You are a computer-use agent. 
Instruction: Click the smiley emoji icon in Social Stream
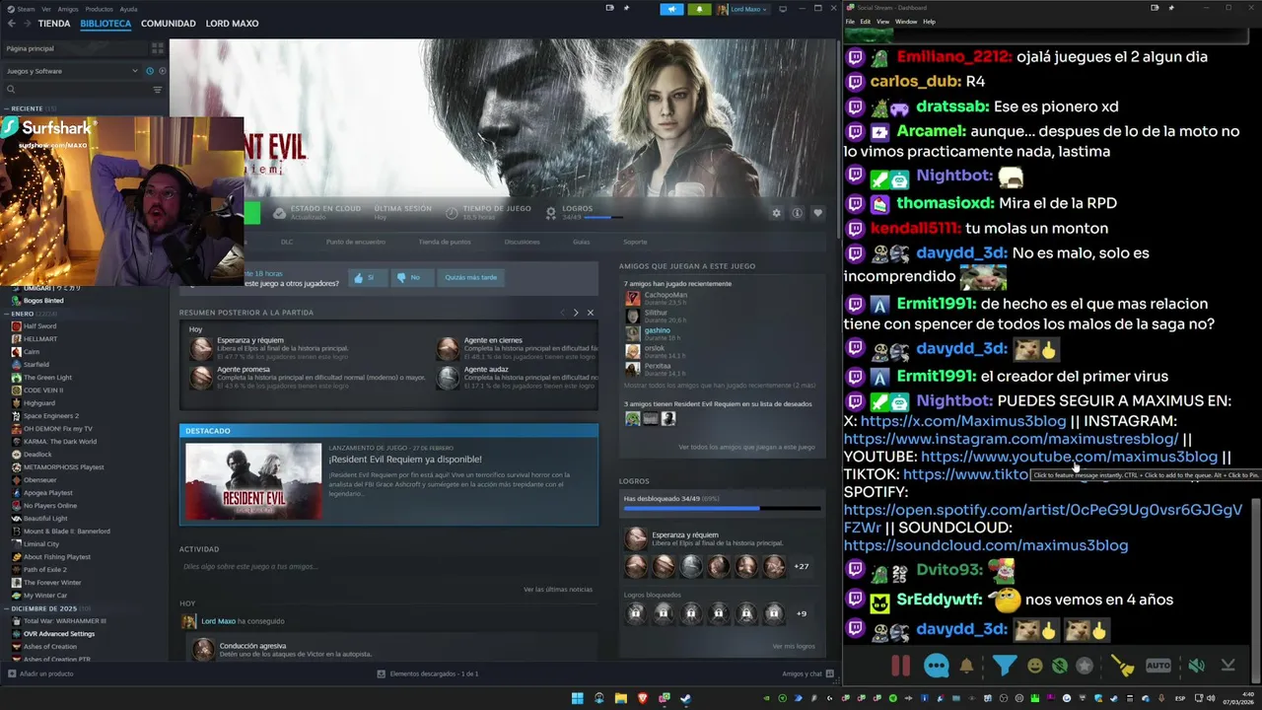(1034, 666)
